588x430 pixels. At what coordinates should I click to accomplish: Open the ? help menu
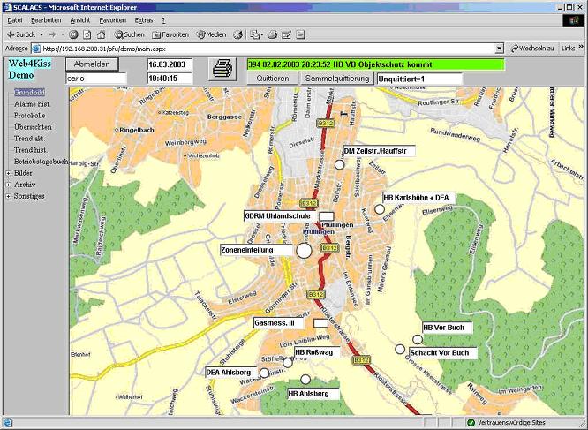163,20
